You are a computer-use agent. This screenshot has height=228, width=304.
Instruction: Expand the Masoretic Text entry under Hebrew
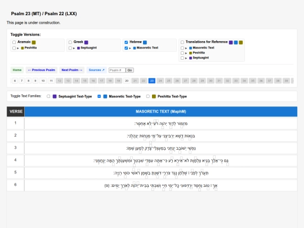tap(130, 48)
